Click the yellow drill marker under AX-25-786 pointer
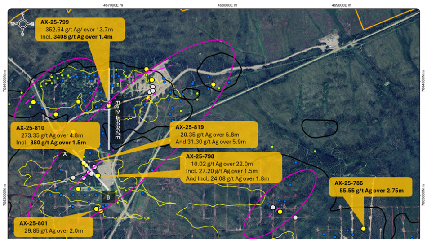This screenshot has width=427, height=239. tap(363, 229)
